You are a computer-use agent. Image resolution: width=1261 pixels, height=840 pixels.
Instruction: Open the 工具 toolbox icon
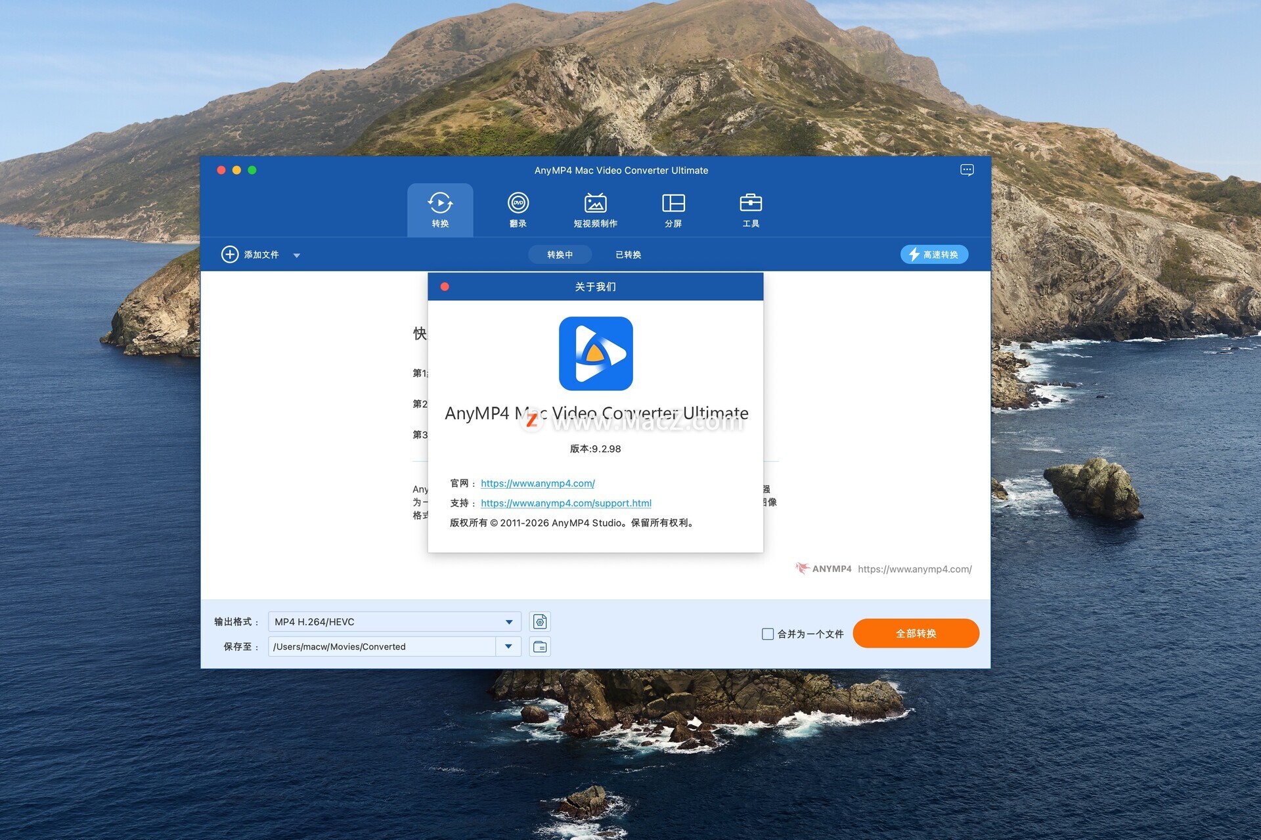coord(751,203)
